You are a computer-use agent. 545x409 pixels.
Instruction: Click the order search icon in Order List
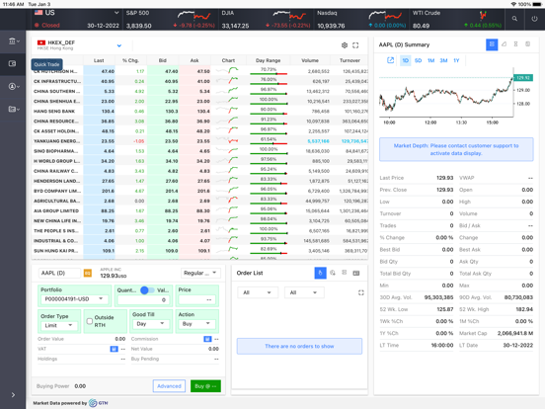(333, 273)
